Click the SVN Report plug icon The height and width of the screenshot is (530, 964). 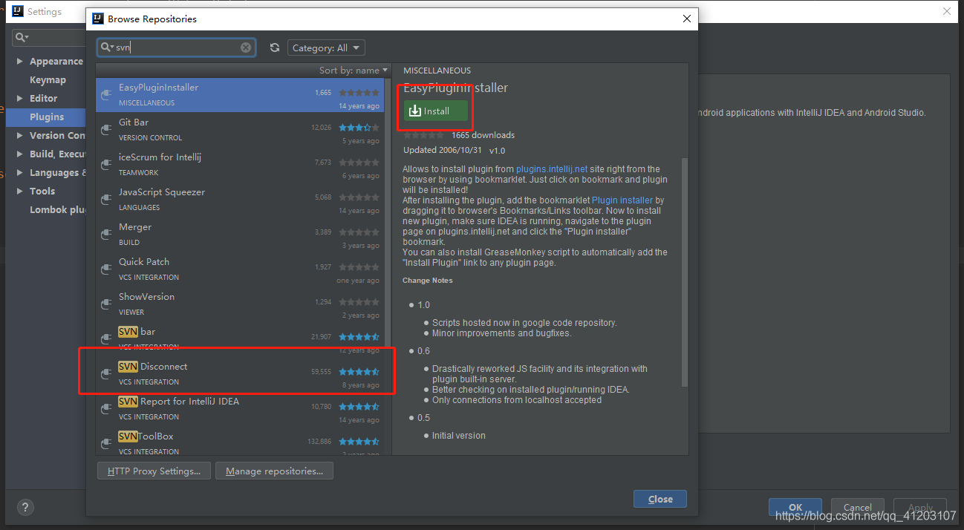pyautogui.click(x=106, y=409)
